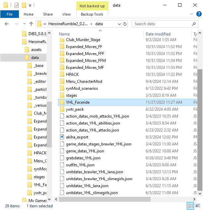This screenshot has height=210, width=203.
Task: Go back with the Back arrow
Action: tap(7, 24)
